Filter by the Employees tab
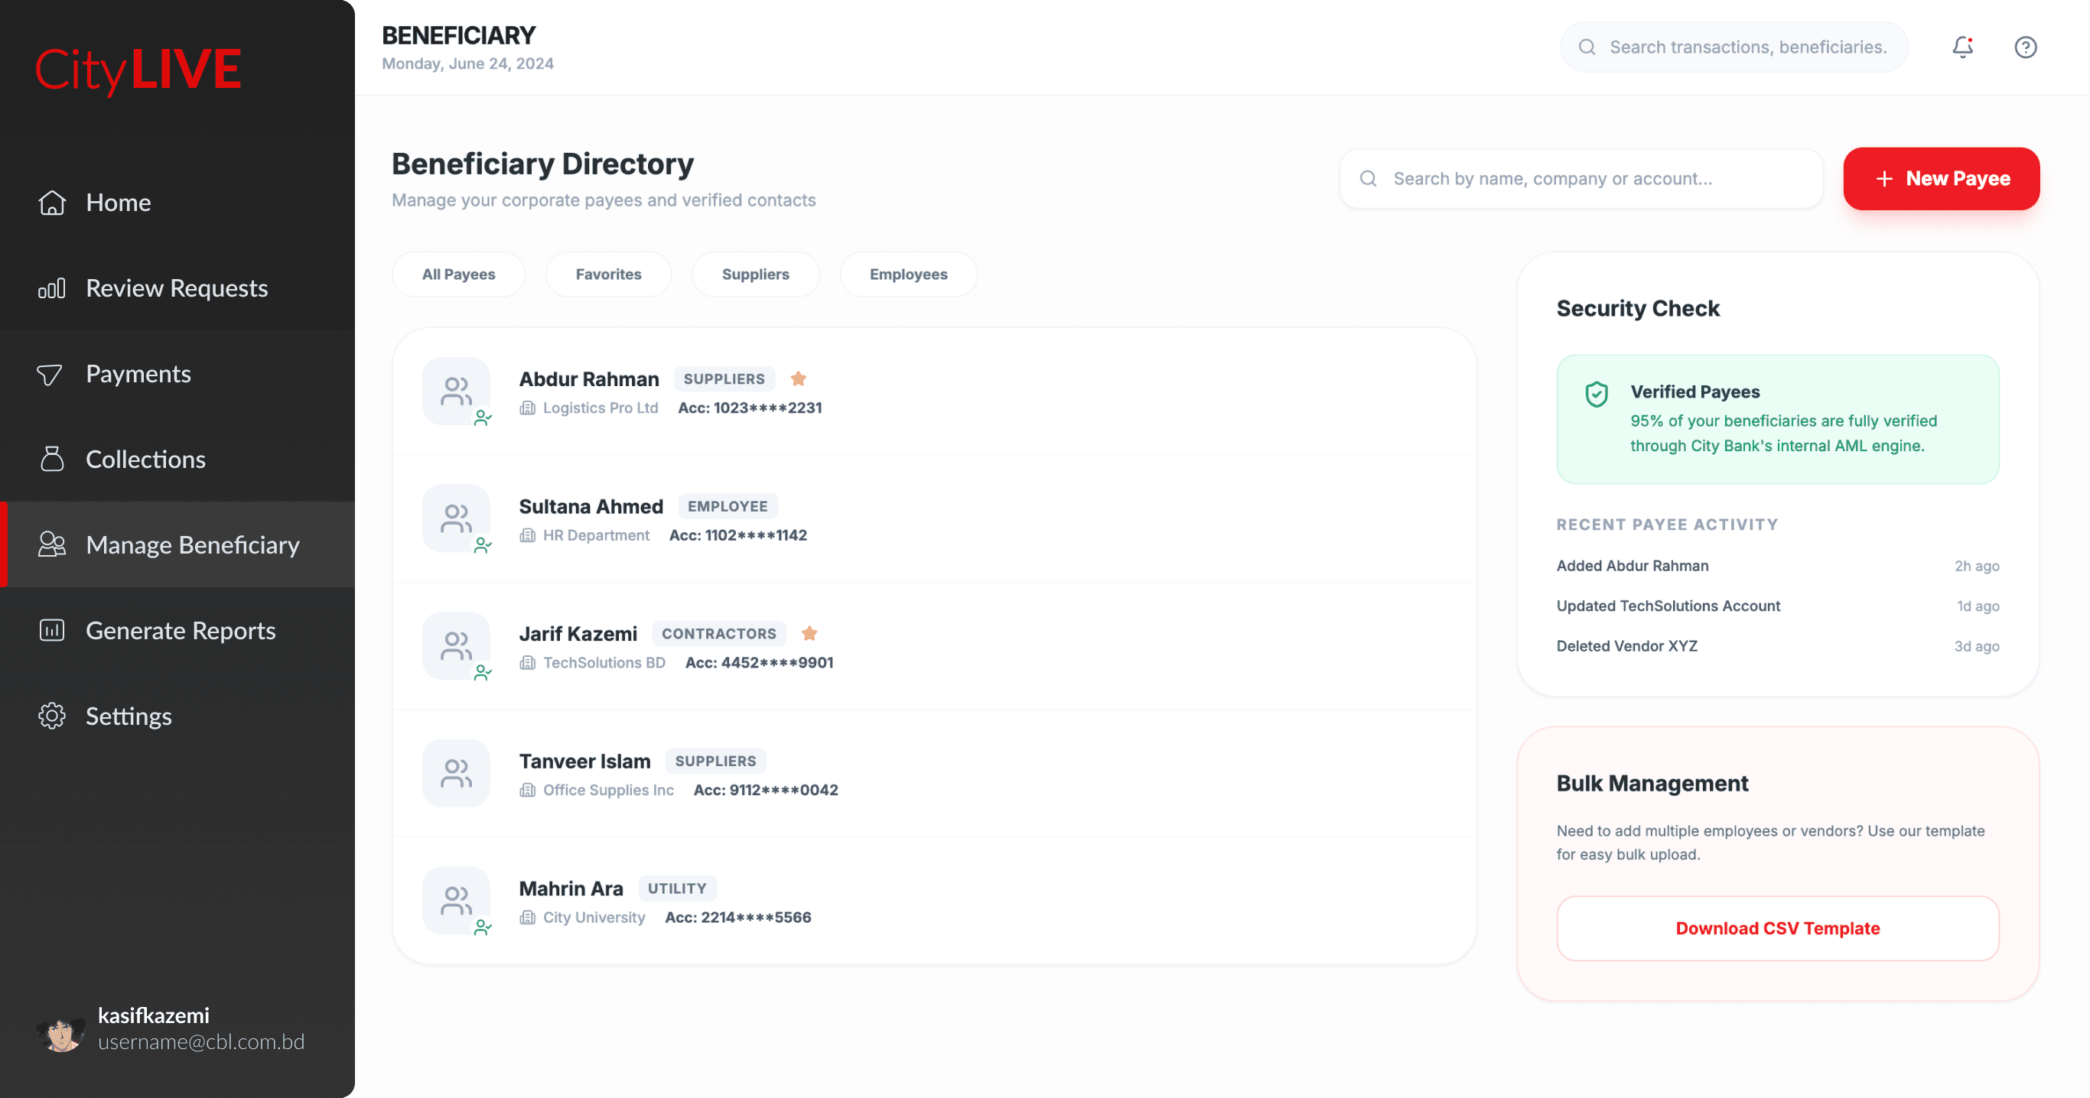This screenshot has width=2090, height=1098. [x=908, y=274]
